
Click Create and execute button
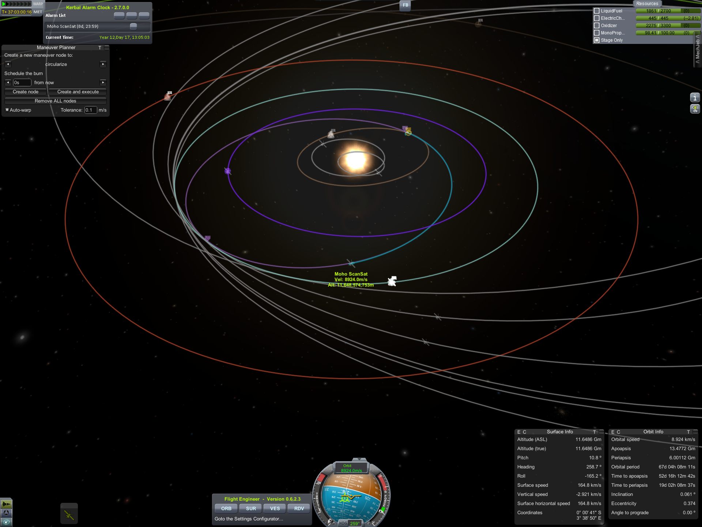[x=78, y=92]
